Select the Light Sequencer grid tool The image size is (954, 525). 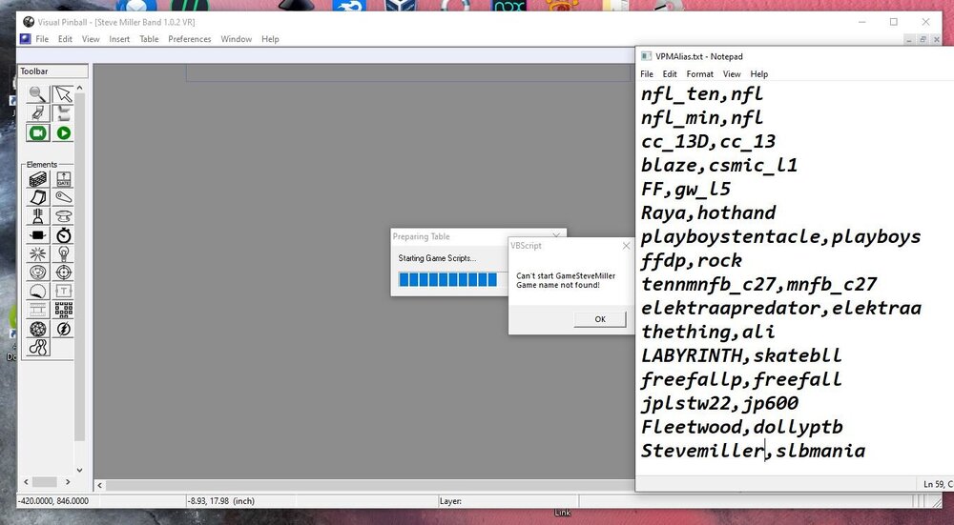(63, 310)
